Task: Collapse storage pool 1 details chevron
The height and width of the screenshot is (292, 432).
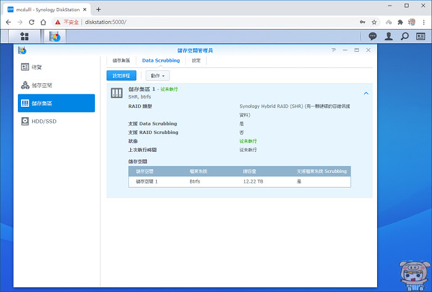Action: 366,93
